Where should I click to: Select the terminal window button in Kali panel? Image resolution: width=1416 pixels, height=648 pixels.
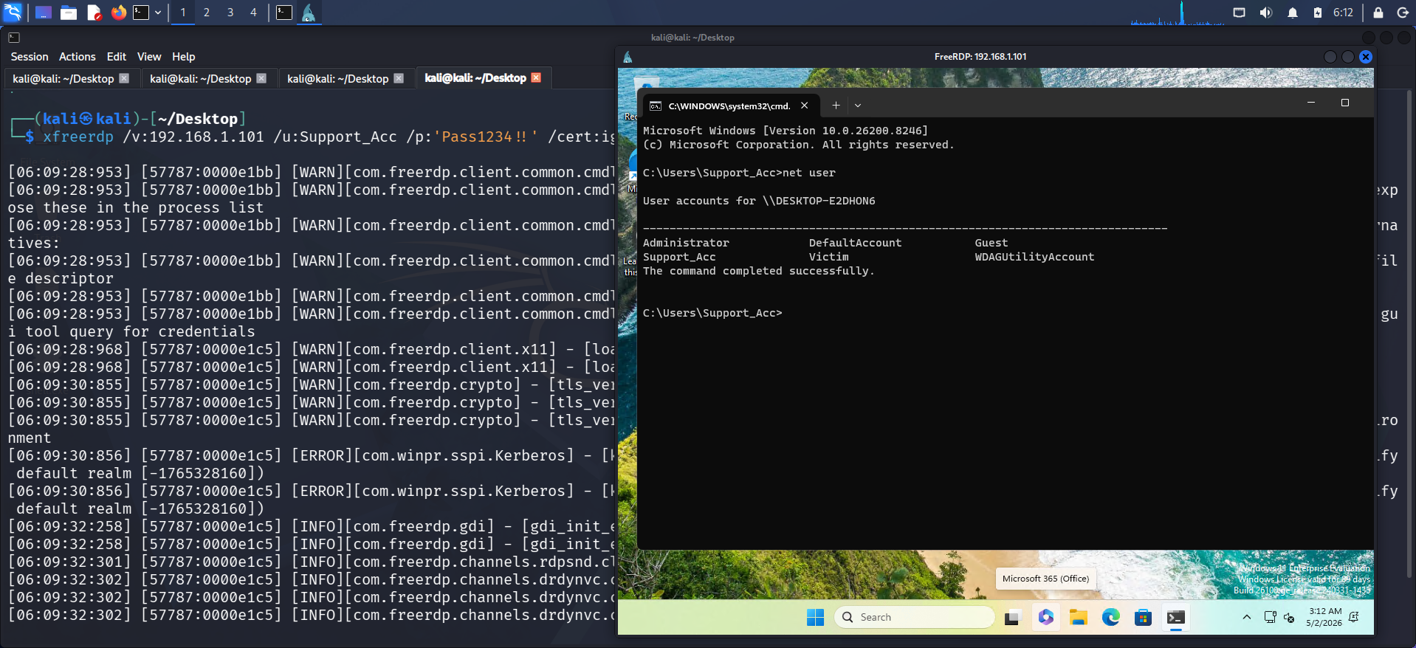point(284,13)
